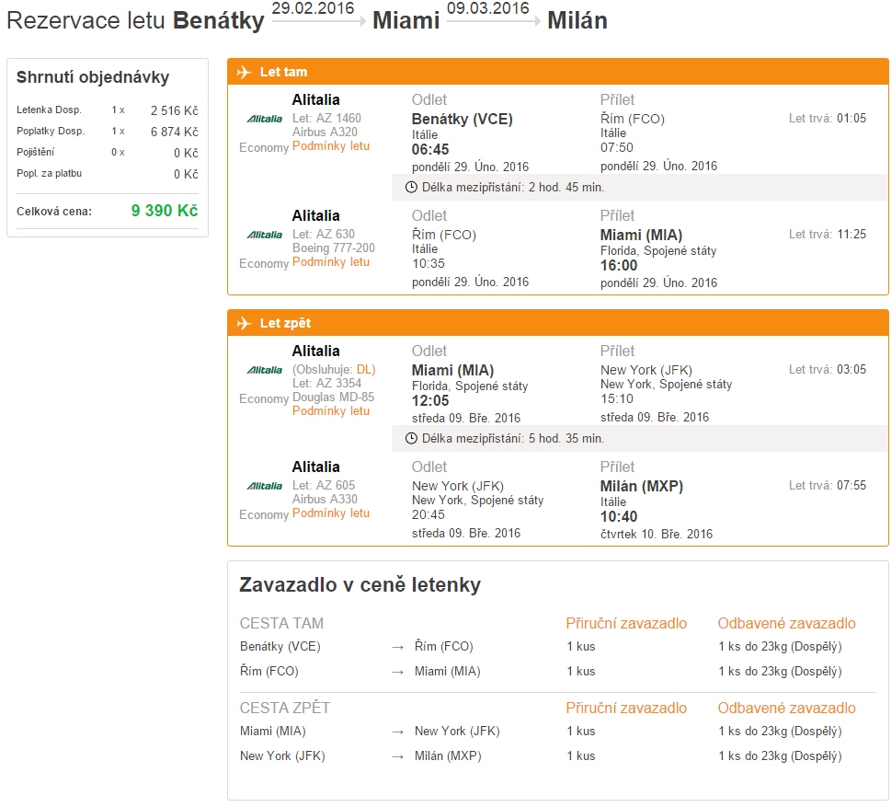Screen dimensions: 891x807
Task: Open Podmínky letu for flight AZ 1460
Action: tap(331, 146)
